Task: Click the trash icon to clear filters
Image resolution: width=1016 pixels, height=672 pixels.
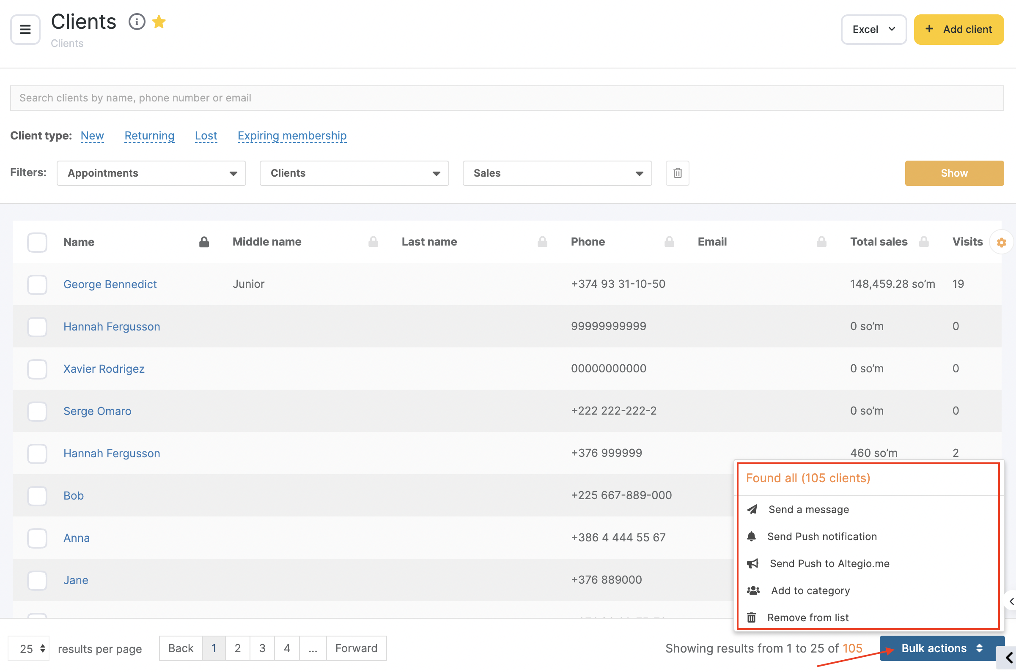Action: coord(677,173)
